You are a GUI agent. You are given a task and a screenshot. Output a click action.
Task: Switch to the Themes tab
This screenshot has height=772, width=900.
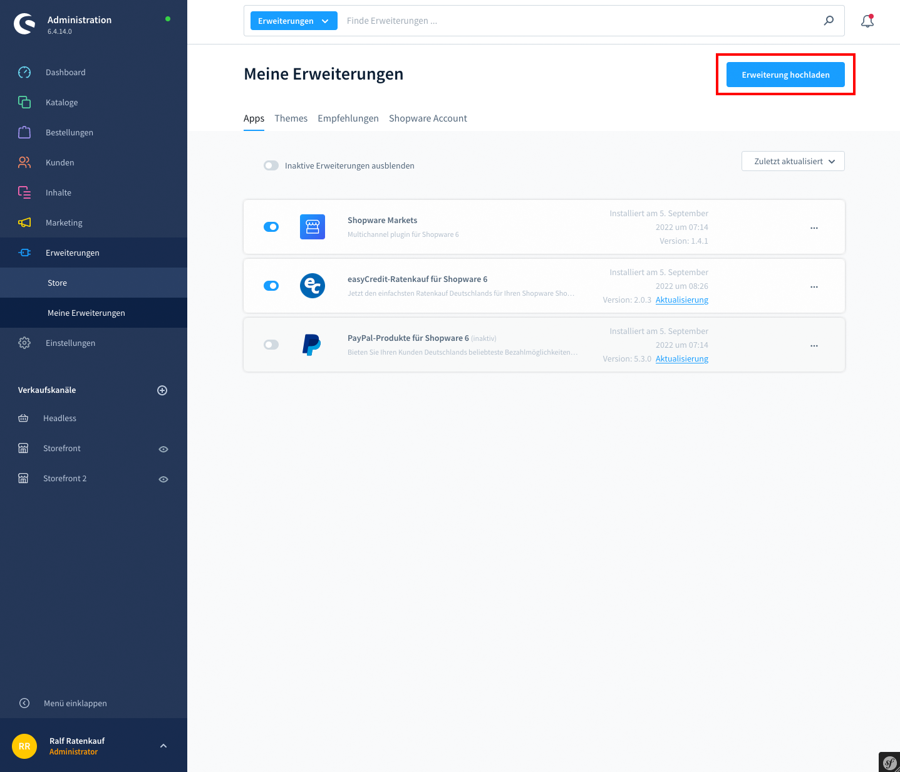coord(291,118)
